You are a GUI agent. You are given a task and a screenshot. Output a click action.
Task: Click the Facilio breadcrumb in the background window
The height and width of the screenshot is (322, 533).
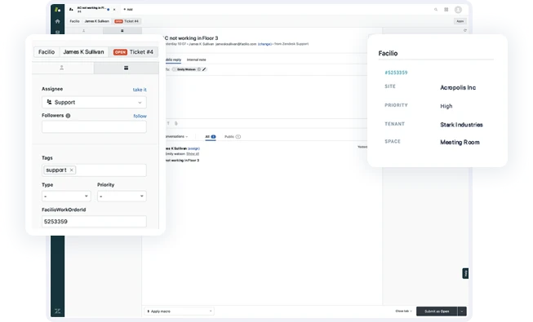pos(74,21)
